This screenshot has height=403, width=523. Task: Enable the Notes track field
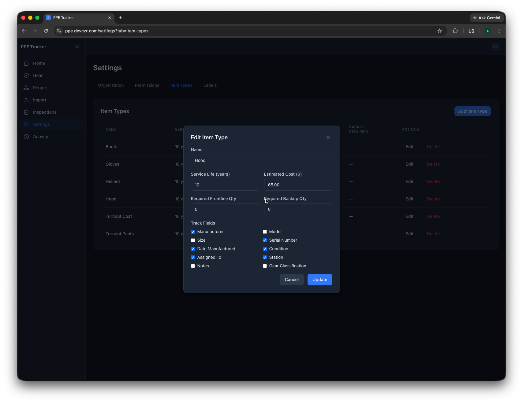point(193,266)
